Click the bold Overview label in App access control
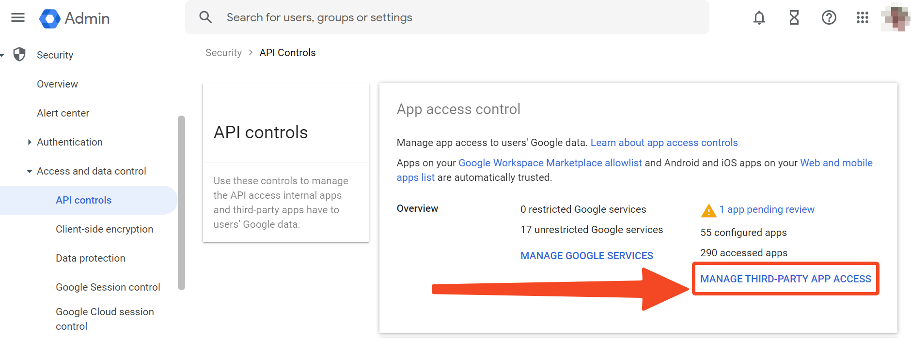 coord(417,208)
